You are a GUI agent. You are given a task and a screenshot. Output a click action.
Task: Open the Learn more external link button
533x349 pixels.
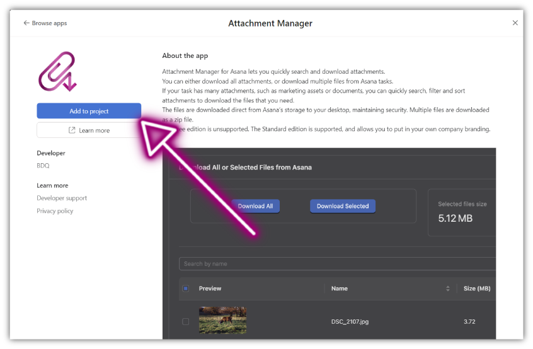89,130
